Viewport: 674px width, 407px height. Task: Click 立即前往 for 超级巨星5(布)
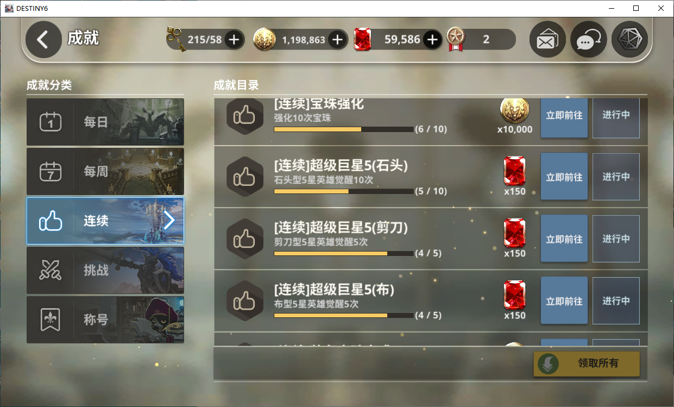pos(564,300)
